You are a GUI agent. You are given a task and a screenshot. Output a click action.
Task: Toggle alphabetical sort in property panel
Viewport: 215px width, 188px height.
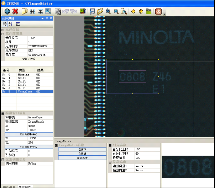[10, 24]
